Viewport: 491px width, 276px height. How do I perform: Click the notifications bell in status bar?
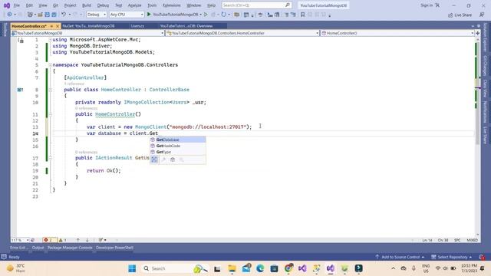pyautogui.click(x=482, y=257)
